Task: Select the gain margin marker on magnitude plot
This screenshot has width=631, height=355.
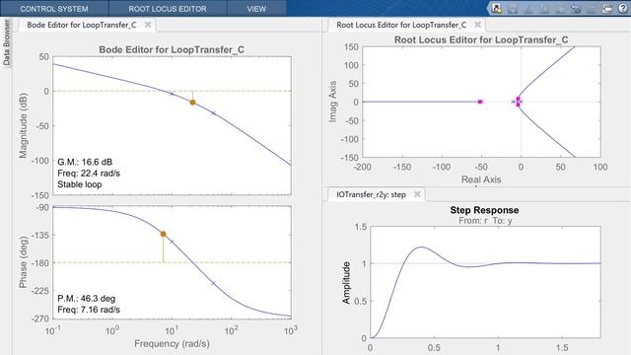Action: coord(193,103)
